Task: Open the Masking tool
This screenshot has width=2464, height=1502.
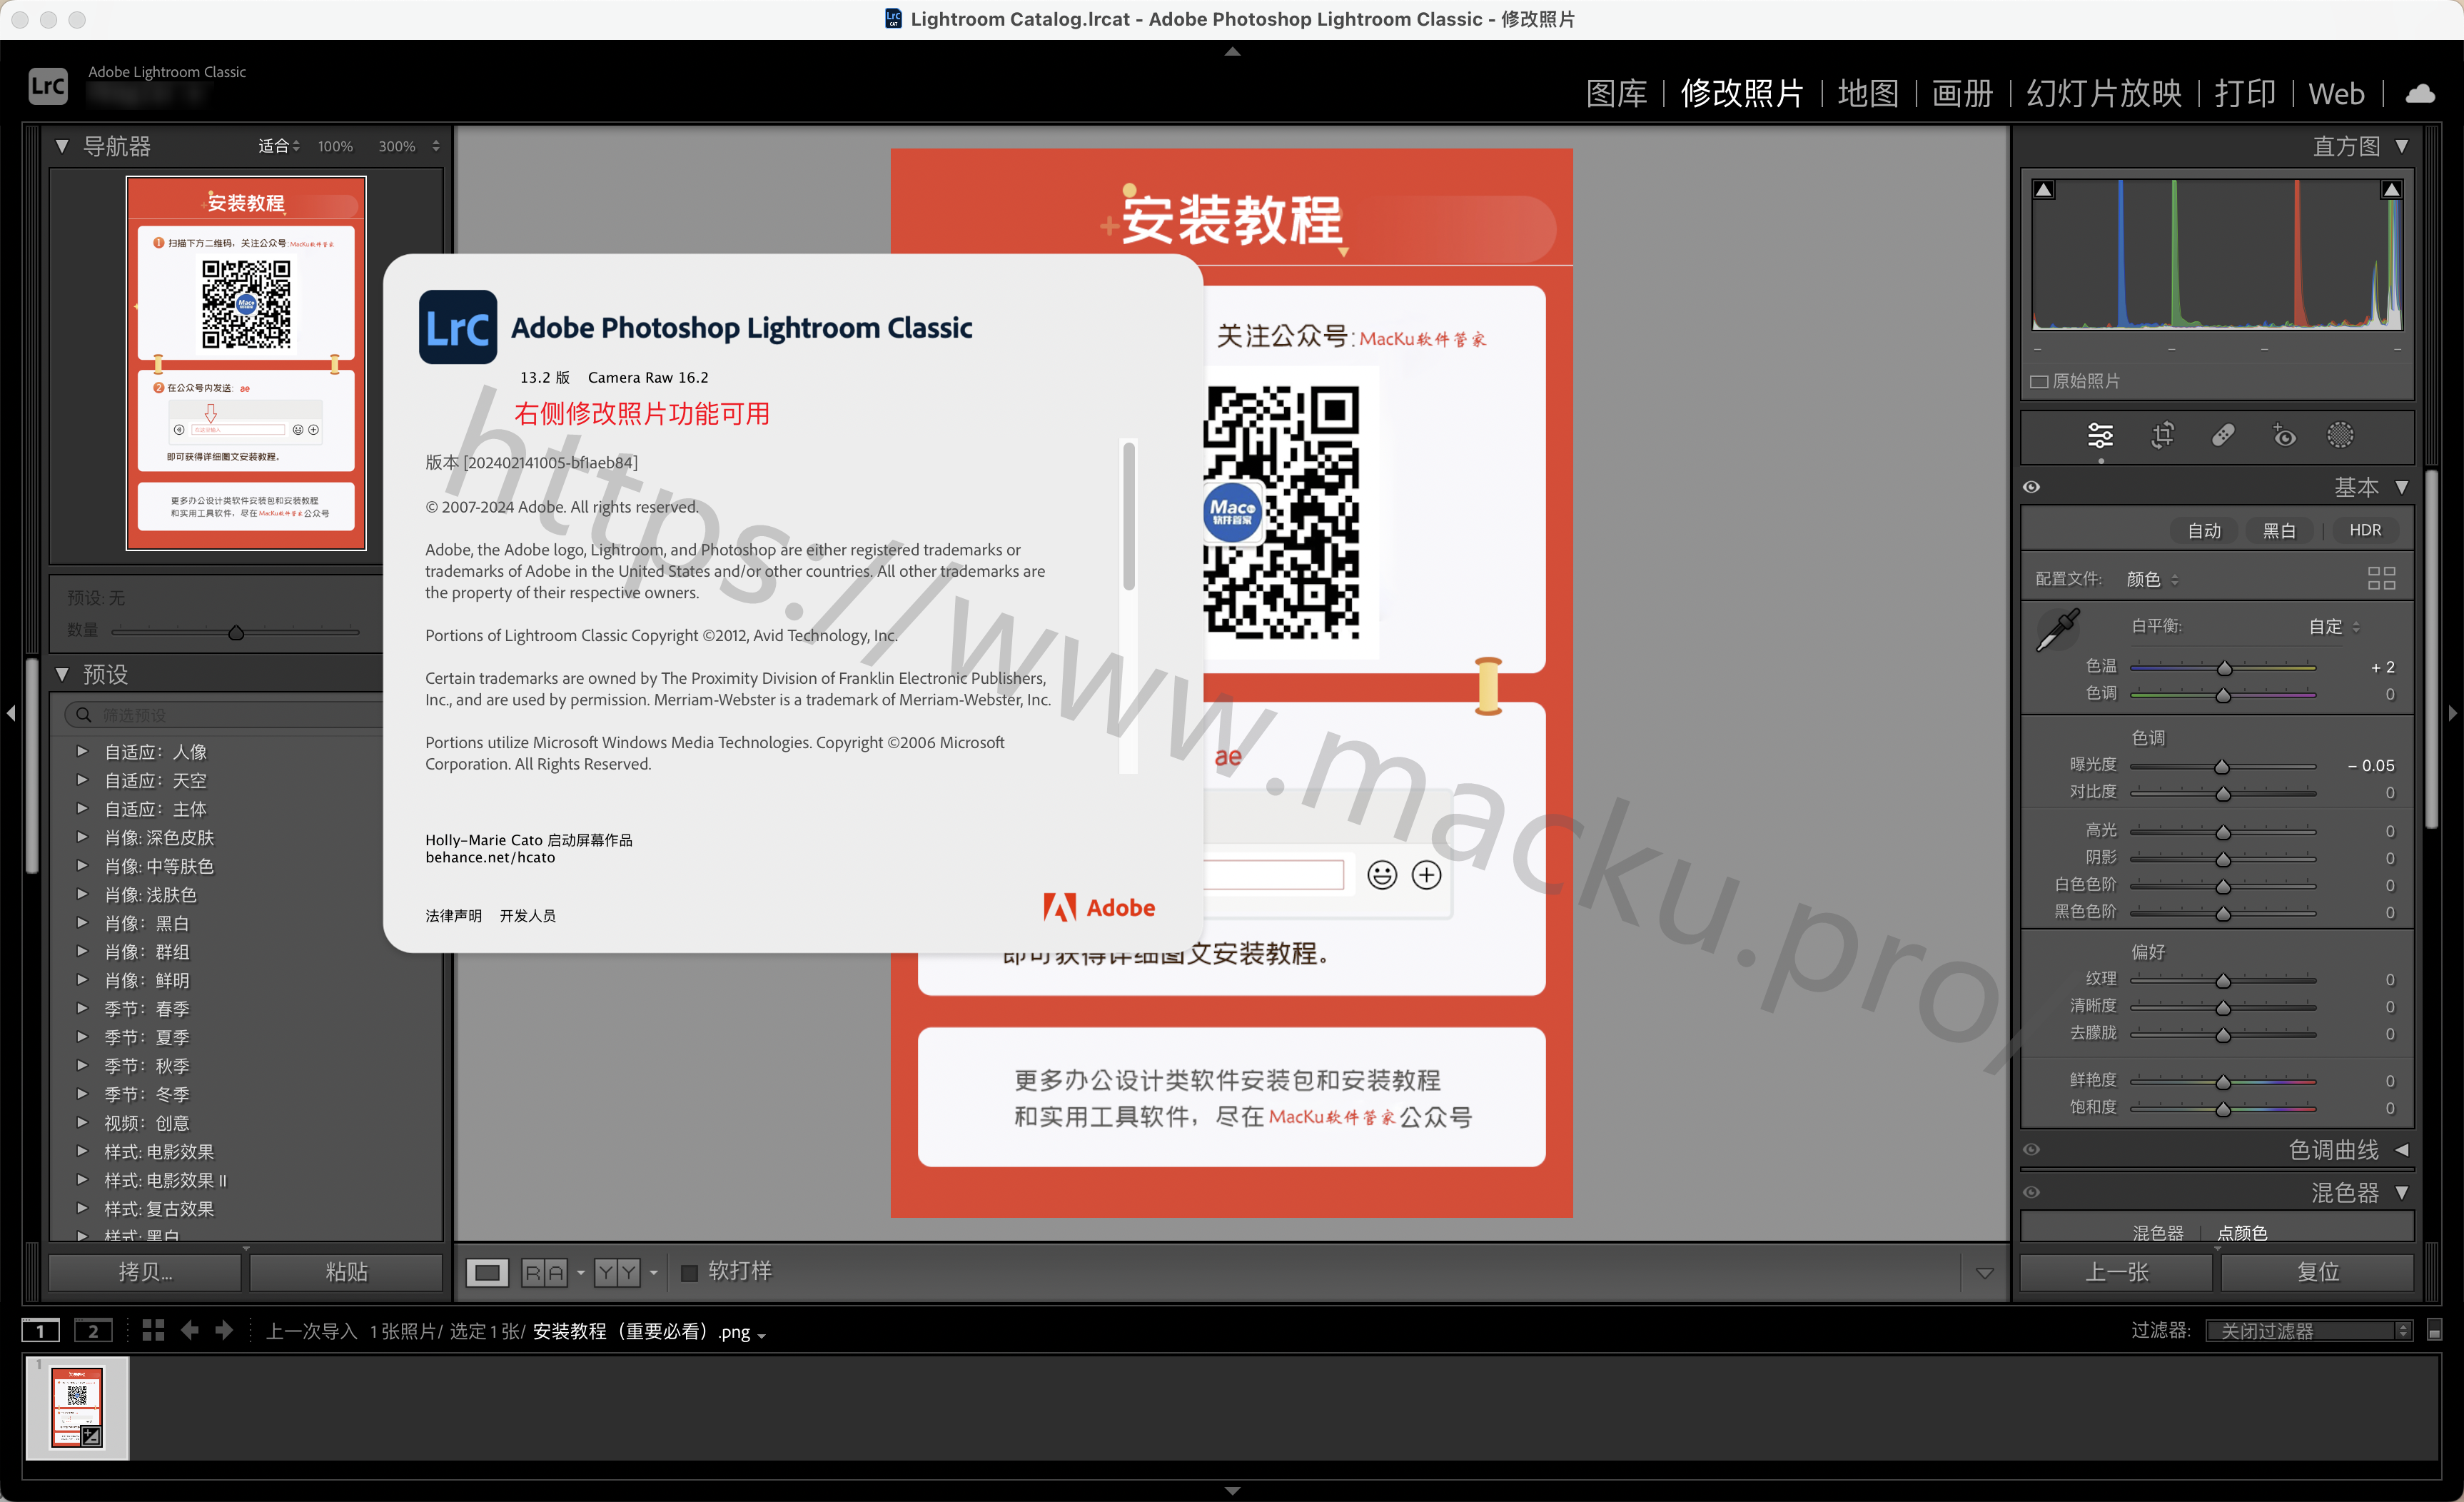Action: pos(2340,436)
